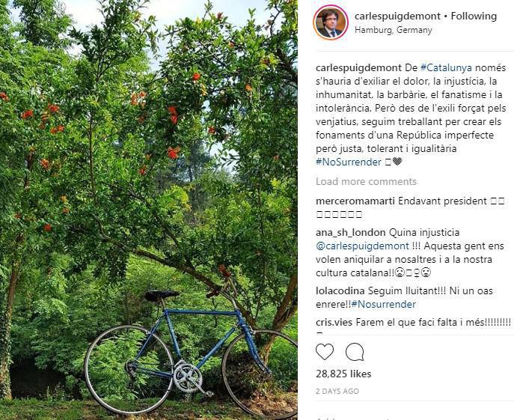The image size is (514, 420).
Task: Open the carlespuigdemont username in the caption
Action: (x=358, y=68)
